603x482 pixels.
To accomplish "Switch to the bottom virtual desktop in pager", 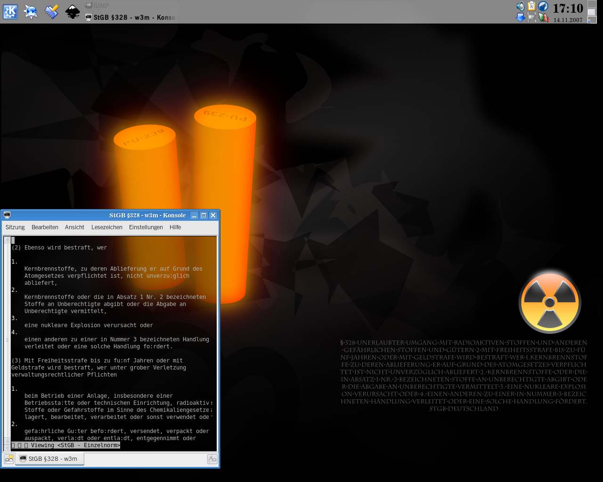I will (592, 20).
